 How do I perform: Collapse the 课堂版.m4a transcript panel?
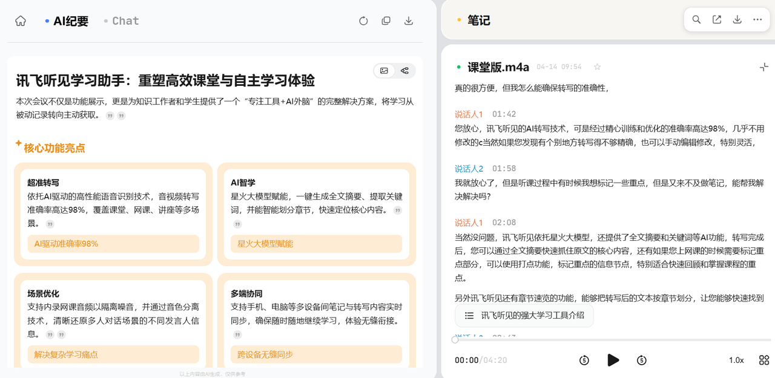click(x=764, y=67)
